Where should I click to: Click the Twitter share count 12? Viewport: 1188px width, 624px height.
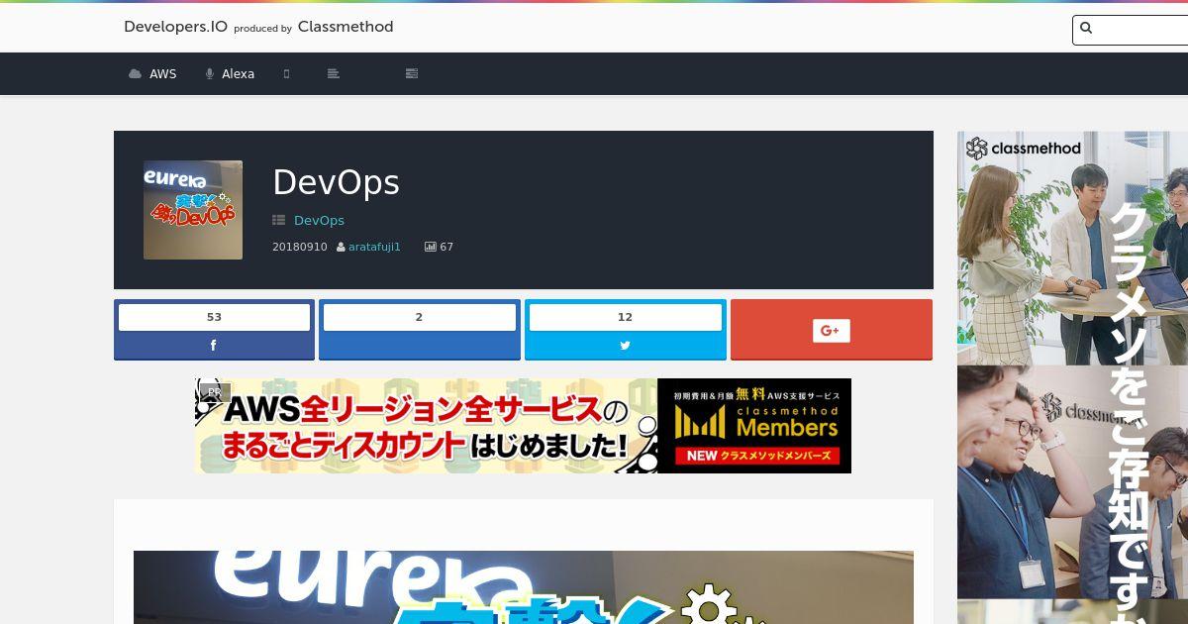[625, 317]
